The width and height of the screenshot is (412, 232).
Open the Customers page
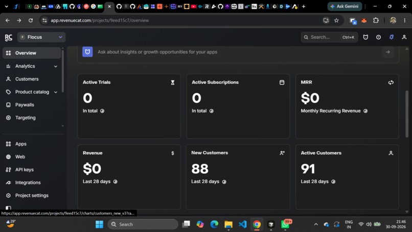click(x=27, y=79)
